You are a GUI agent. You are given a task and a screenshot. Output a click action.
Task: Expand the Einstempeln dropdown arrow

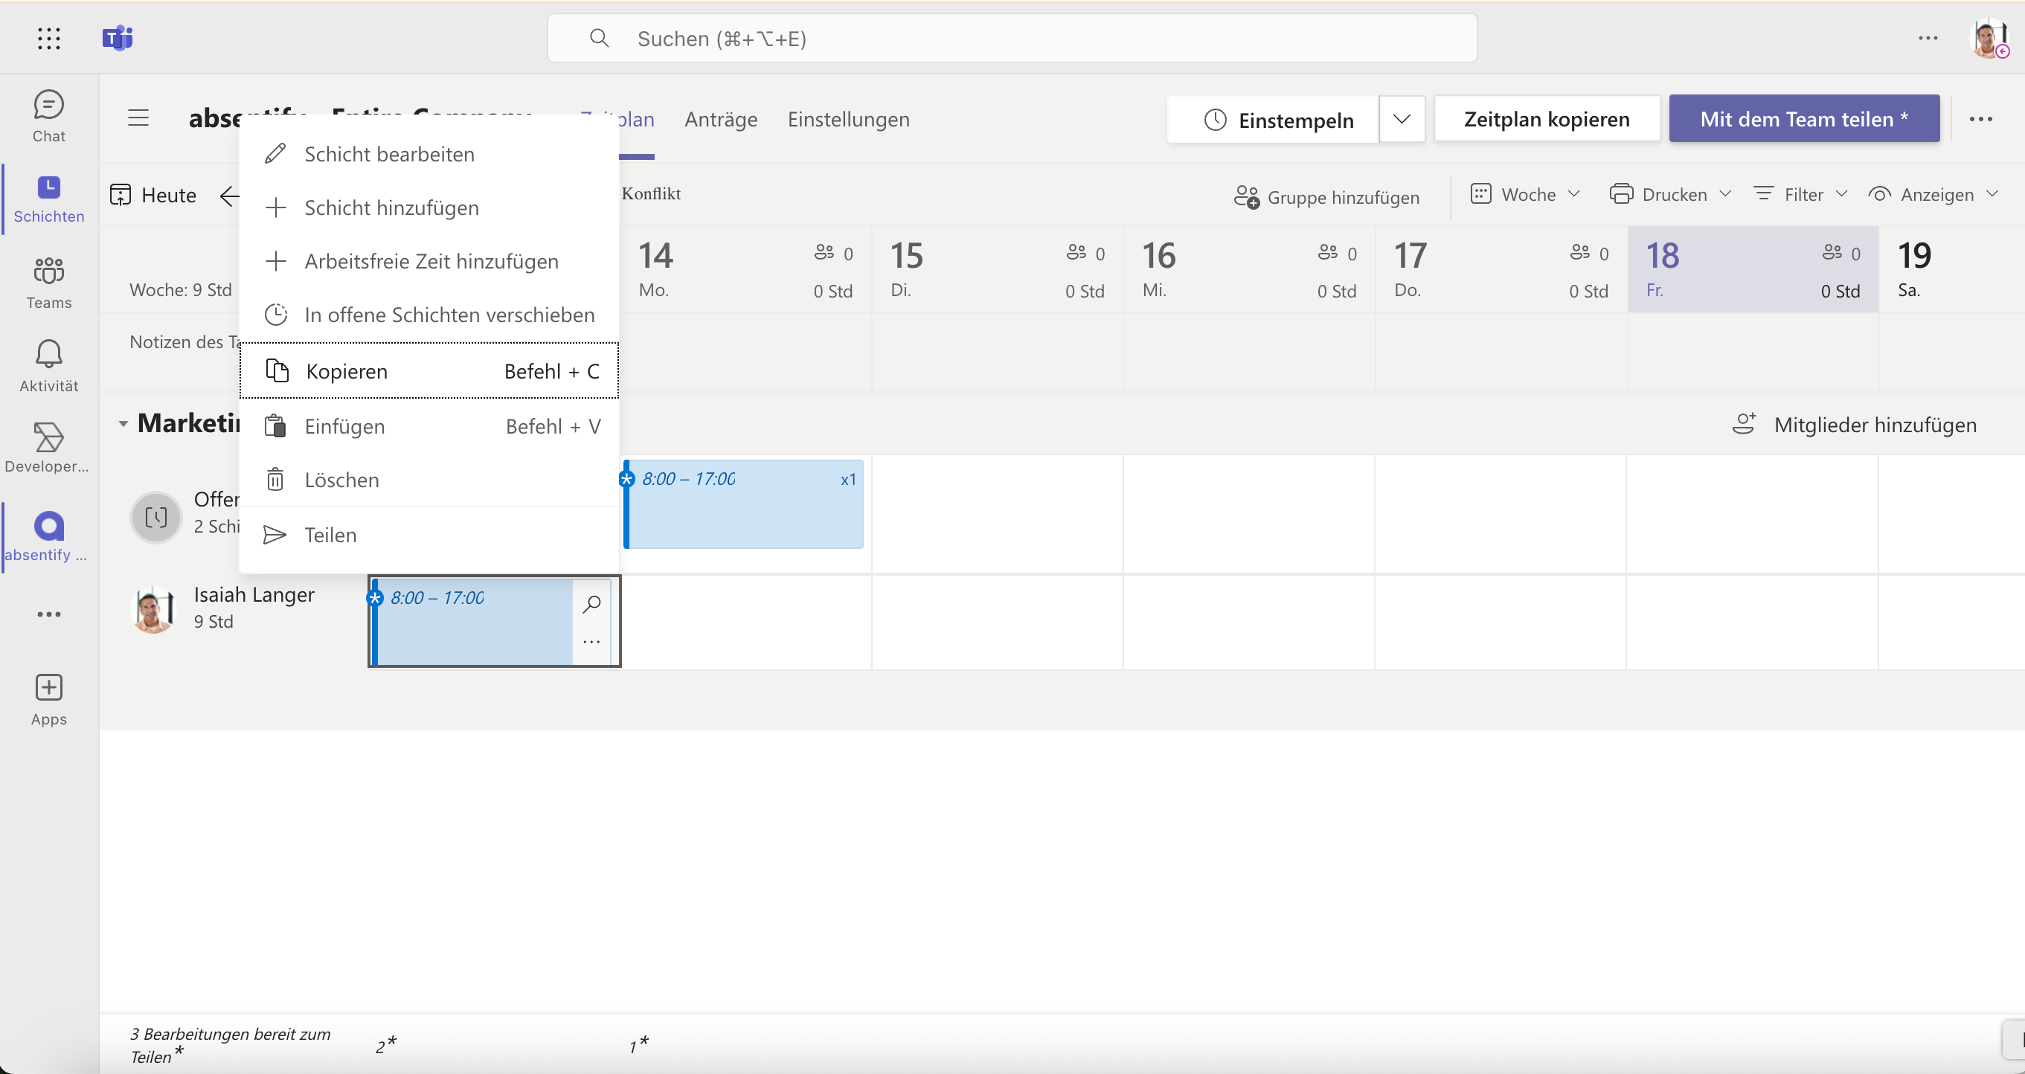coord(1402,119)
